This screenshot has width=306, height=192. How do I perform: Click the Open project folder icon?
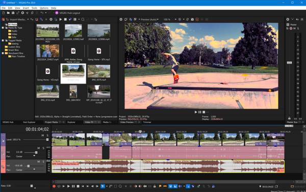pyautogui.click(x=8, y=13)
